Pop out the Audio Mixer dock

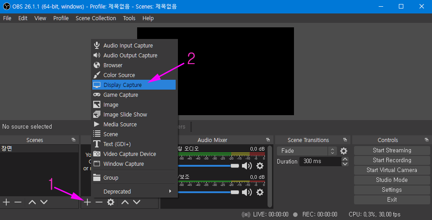point(268,140)
